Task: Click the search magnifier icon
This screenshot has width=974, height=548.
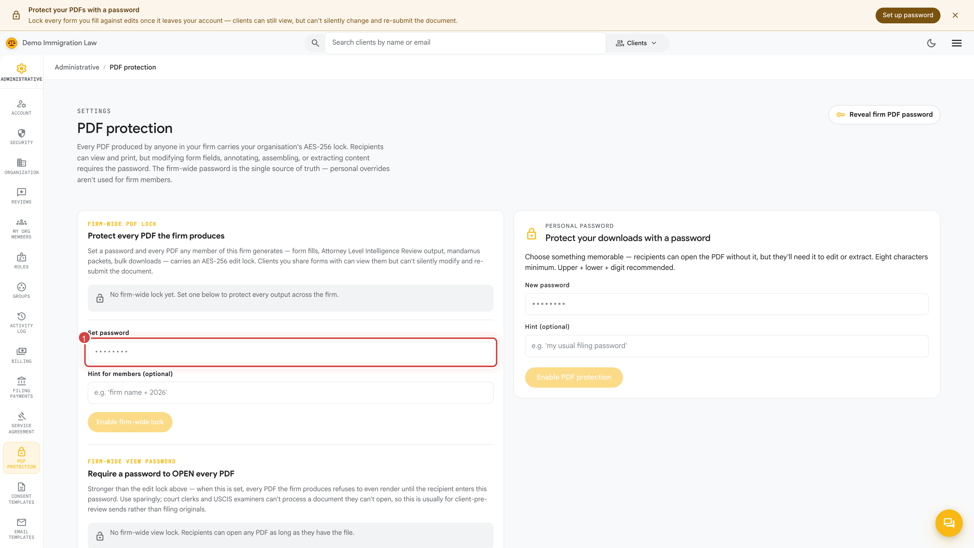Action: coord(315,43)
